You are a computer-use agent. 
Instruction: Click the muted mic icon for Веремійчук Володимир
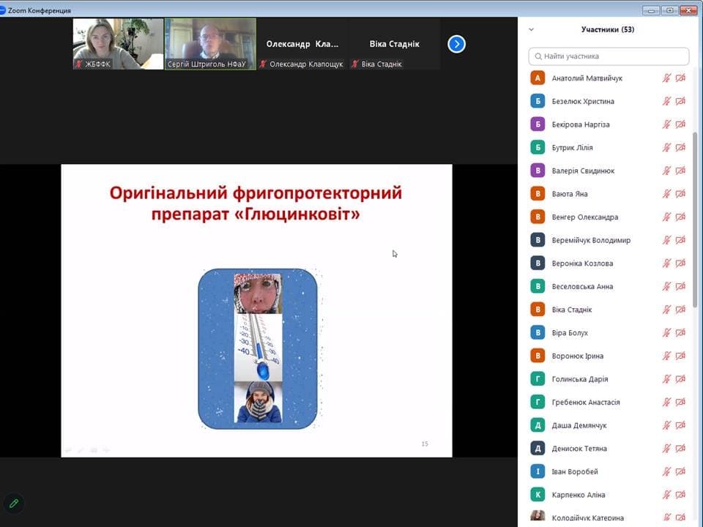pyautogui.click(x=666, y=240)
